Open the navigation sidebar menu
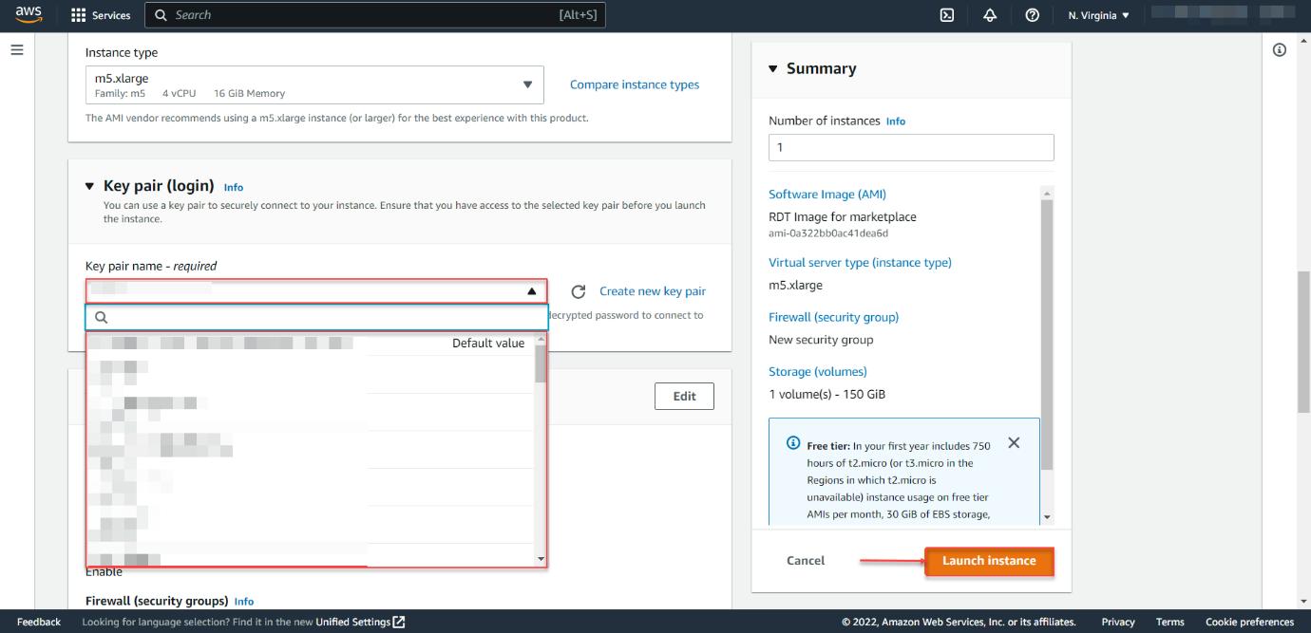The width and height of the screenshot is (1311, 633). pos(15,49)
